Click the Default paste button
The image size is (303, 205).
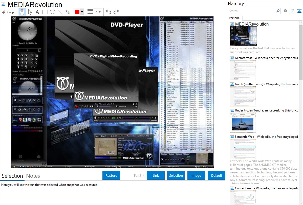[217, 175]
